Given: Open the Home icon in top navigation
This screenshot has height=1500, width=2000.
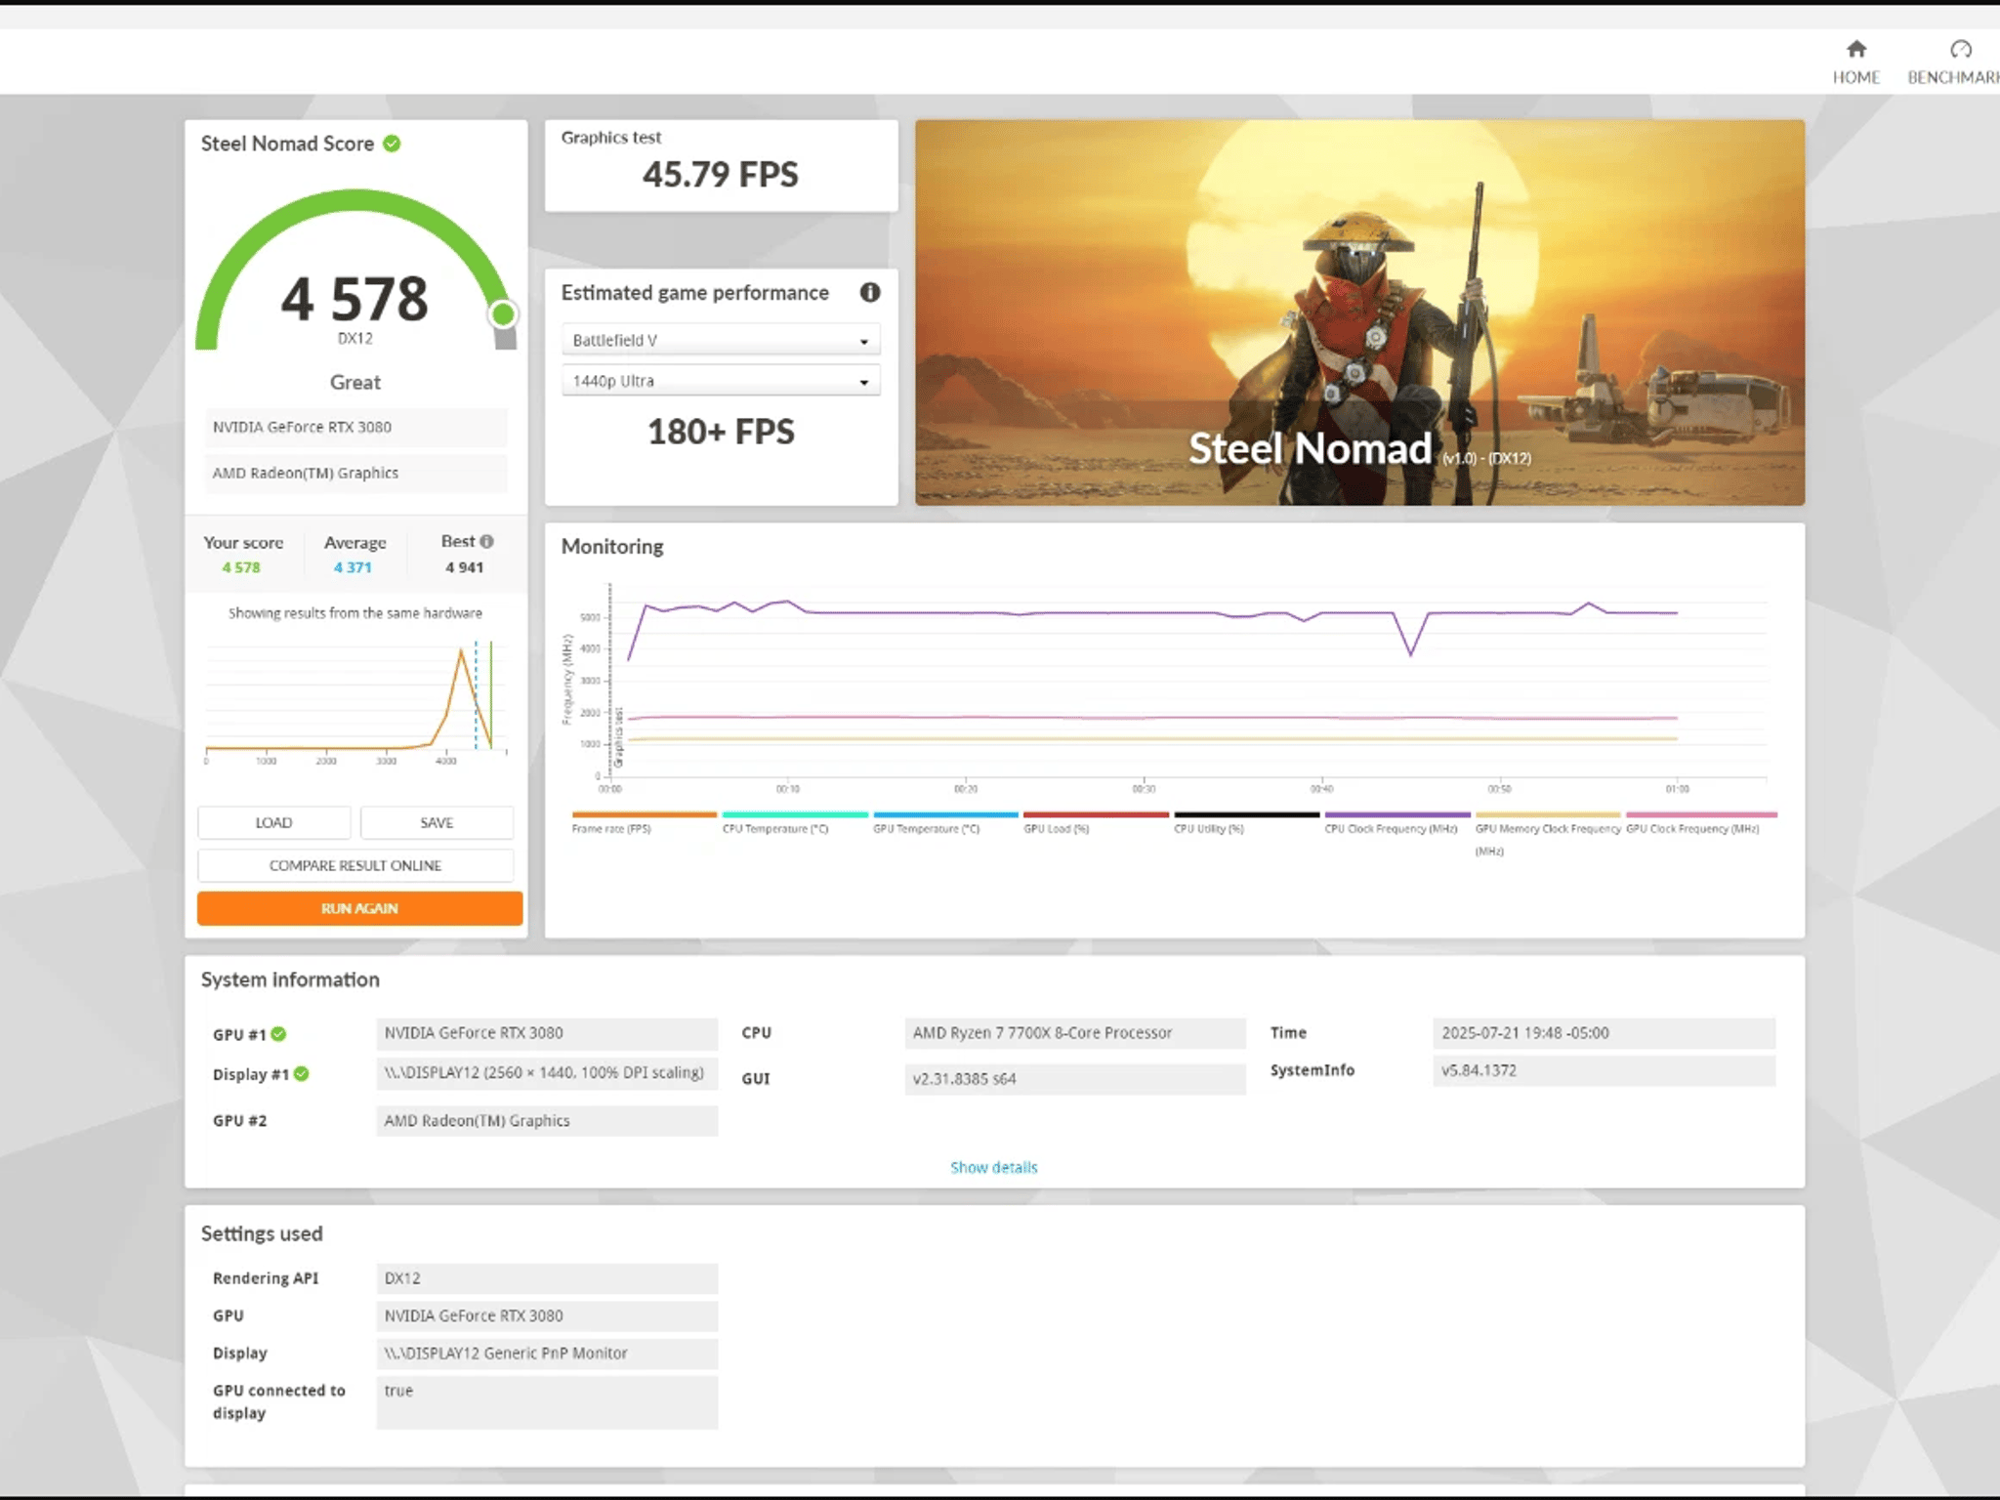Looking at the screenshot, I should click(1855, 49).
